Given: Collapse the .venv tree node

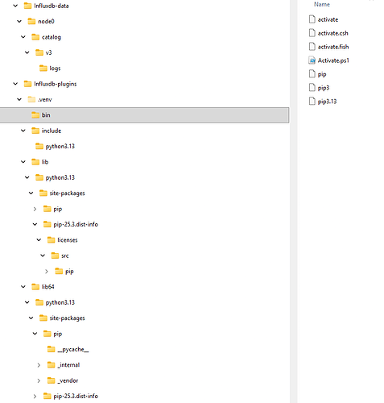Looking at the screenshot, I should [19, 99].
